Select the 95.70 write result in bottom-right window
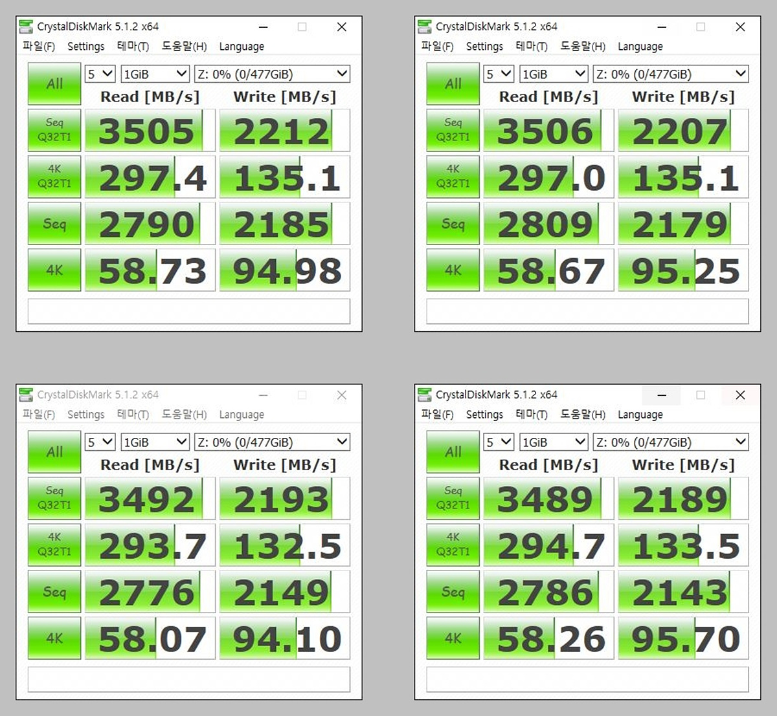The image size is (777, 716). pos(684,638)
